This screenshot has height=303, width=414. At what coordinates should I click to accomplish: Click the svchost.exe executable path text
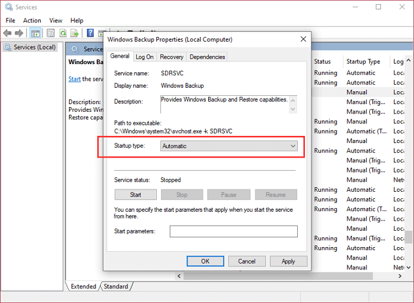pyautogui.click(x=173, y=131)
